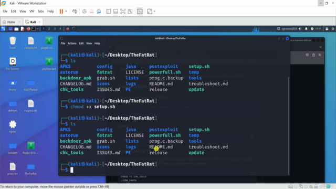Switch to workspace 1 in Kali panel
This screenshot has height=189, width=336.
pyautogui.click(x=44, y=29)
